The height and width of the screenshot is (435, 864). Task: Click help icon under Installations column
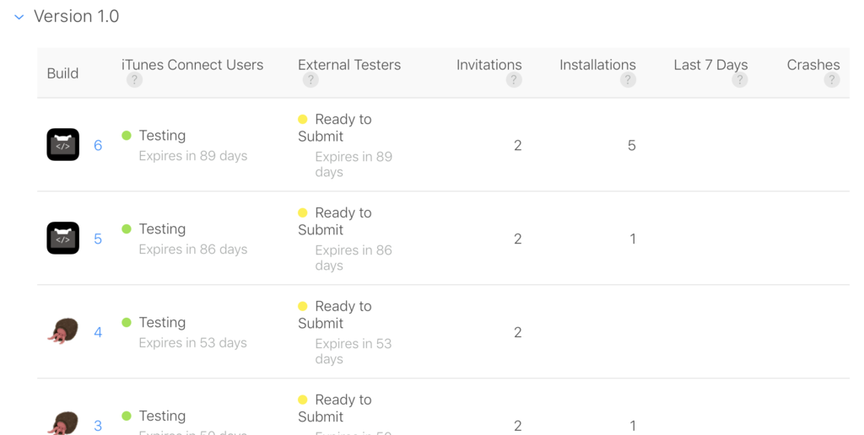[627, 80]
